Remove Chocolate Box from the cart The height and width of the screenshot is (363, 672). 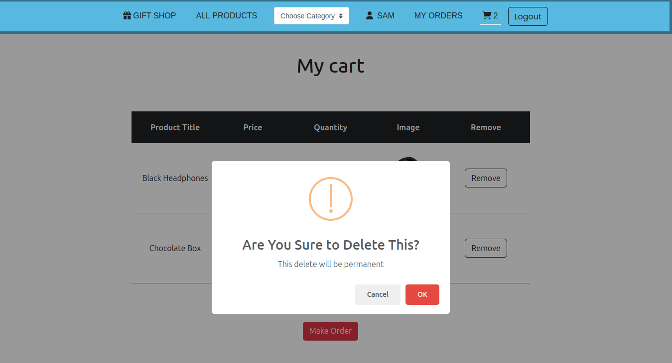(485, 248)
